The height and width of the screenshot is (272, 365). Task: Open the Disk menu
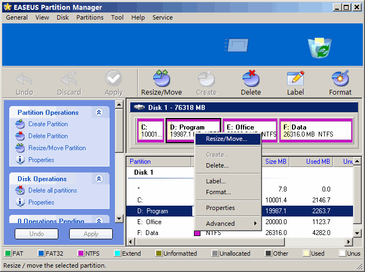click(63, 17)
